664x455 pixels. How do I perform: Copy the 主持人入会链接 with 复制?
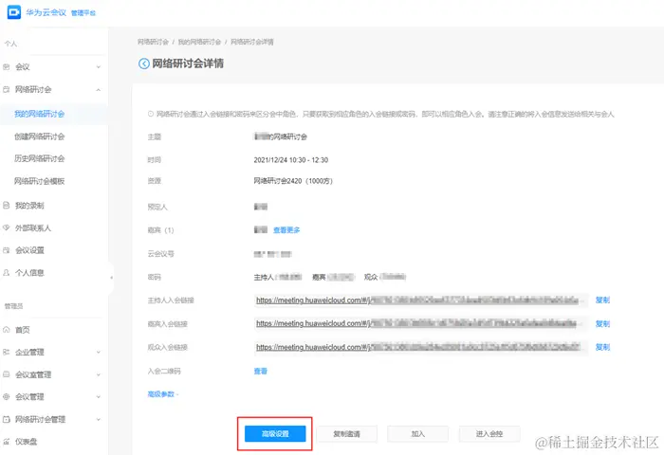tap(602, 300)
